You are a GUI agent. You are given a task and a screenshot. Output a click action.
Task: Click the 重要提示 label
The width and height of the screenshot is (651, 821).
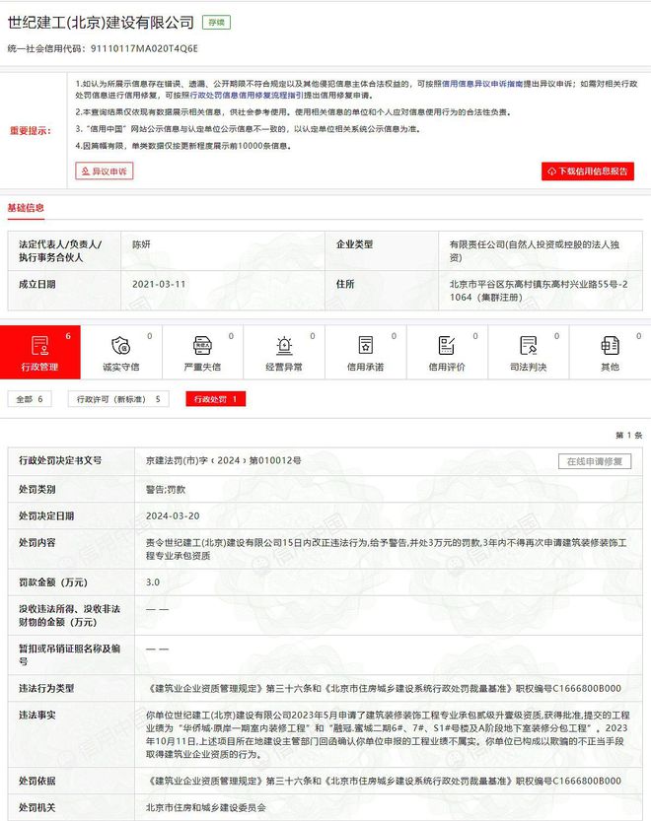point(31,131)
